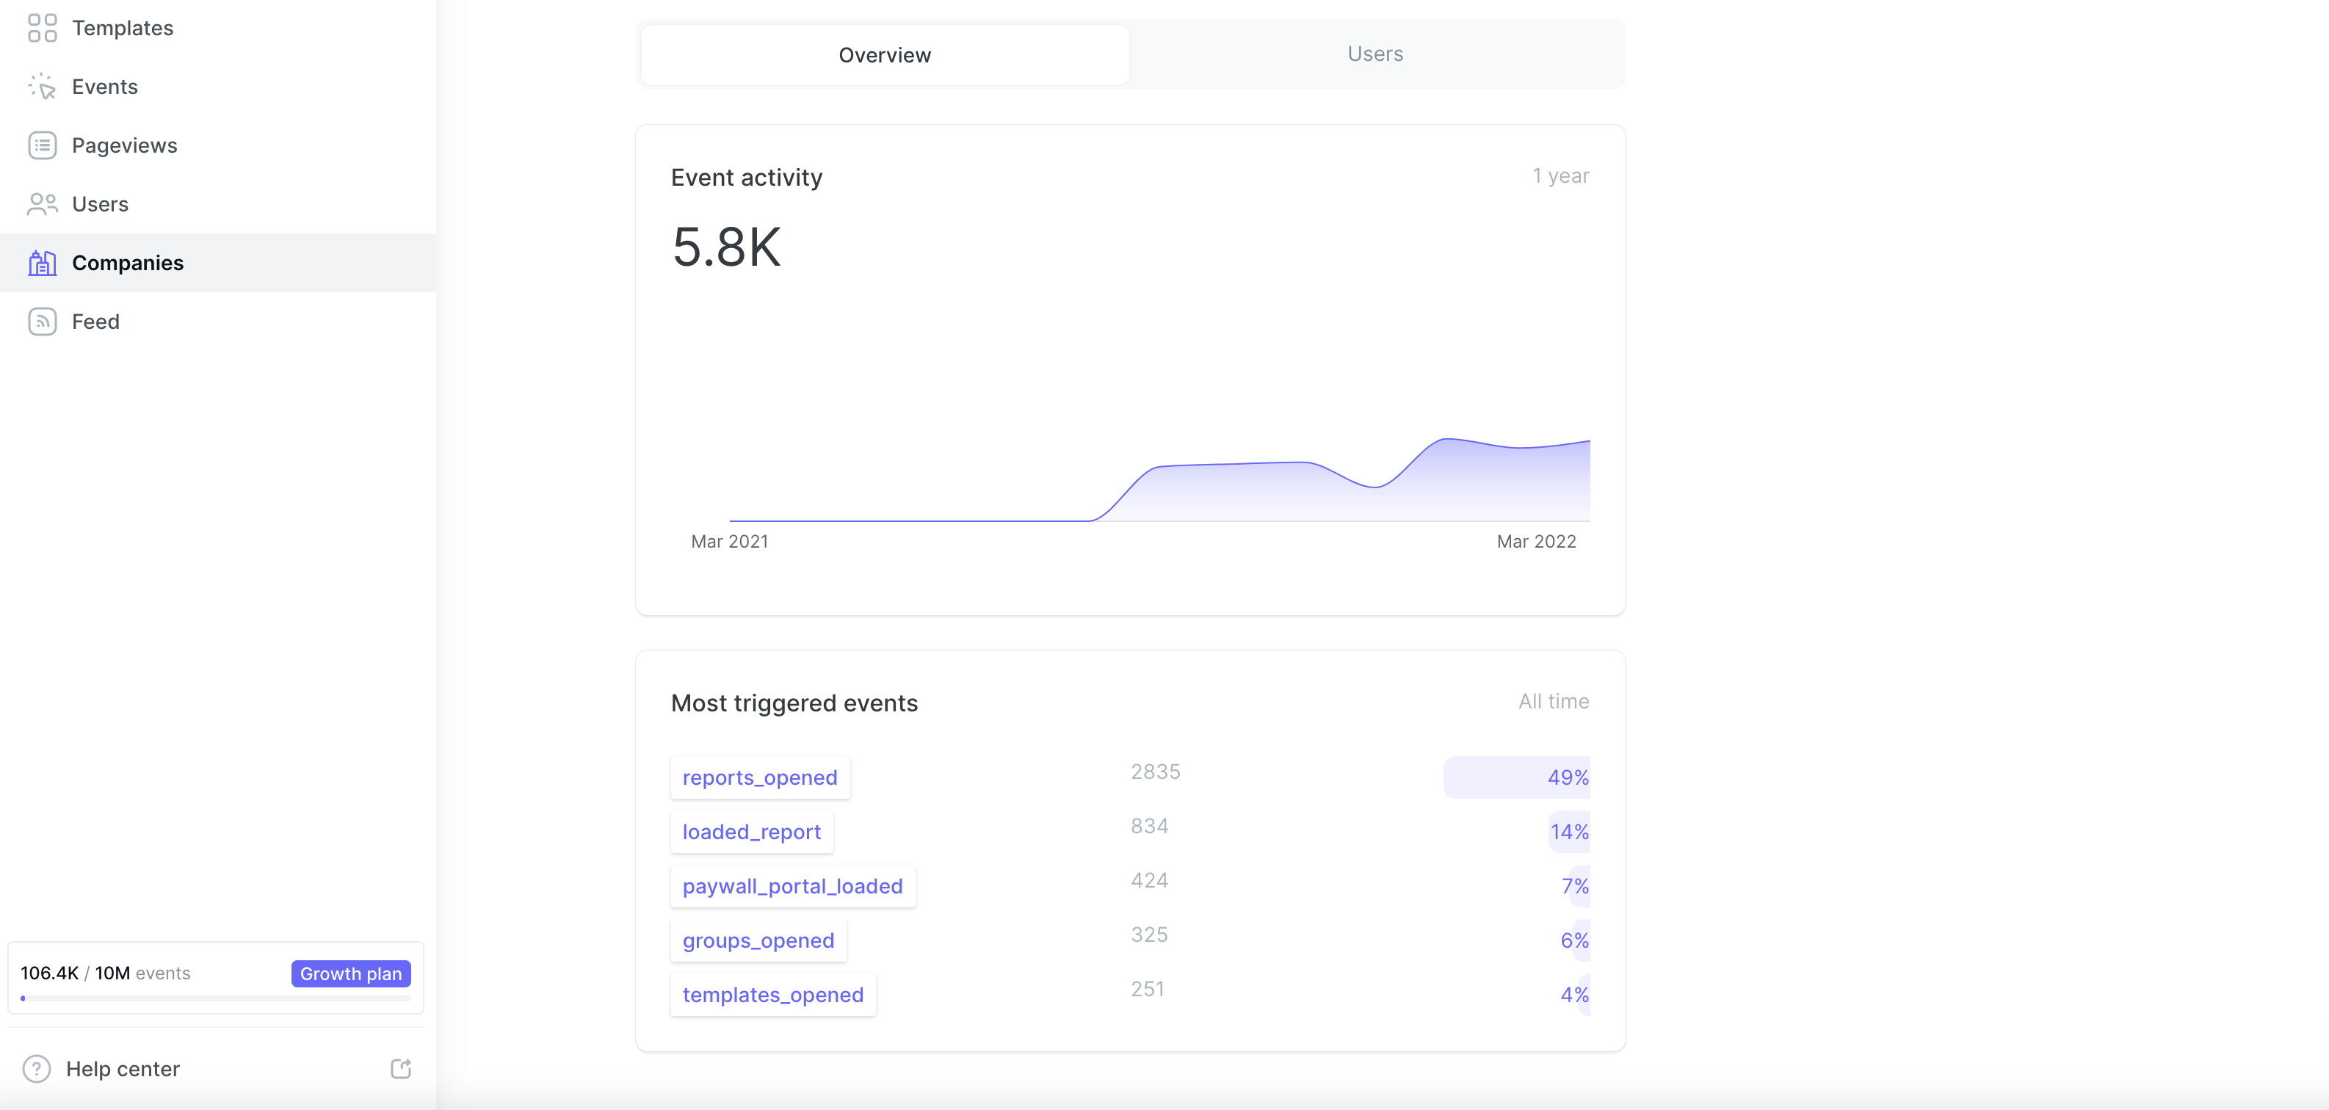Expand the All time filter for most triggered events
Screen dimensions: 2329x1110
(x=1552, y=700)
